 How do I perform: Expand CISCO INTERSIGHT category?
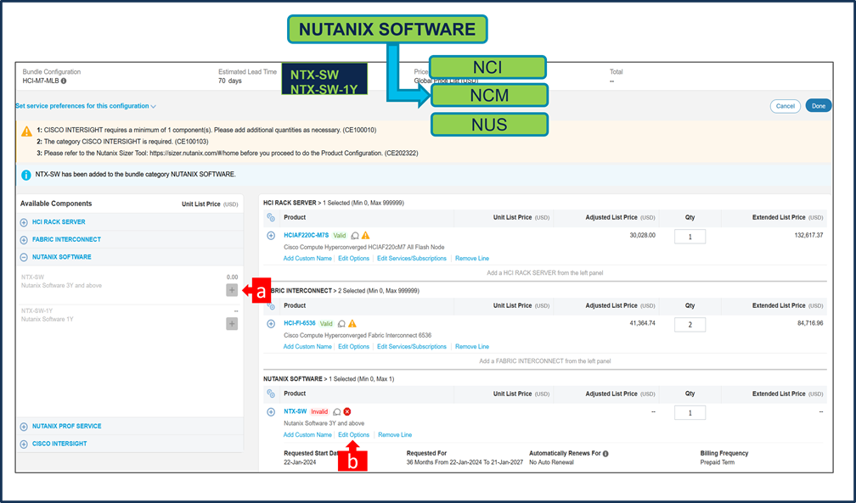click(24, 444)
